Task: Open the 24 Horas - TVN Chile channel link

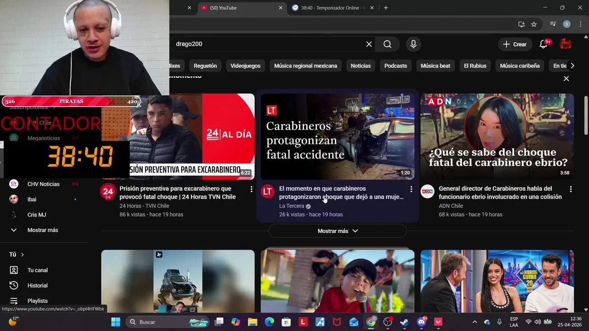Action: pyautogui.click(x=144, y=206)
